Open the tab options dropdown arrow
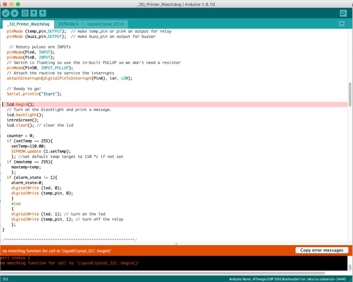The image size is (353, 282). (x=342, y=24)
